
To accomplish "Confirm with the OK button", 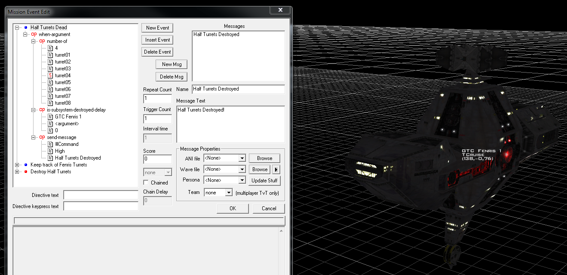I will [233, 209].
